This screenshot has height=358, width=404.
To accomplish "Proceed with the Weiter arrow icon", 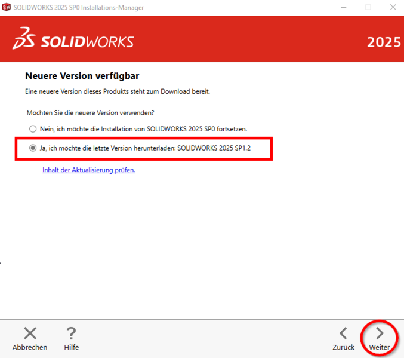I will [380, 333].
